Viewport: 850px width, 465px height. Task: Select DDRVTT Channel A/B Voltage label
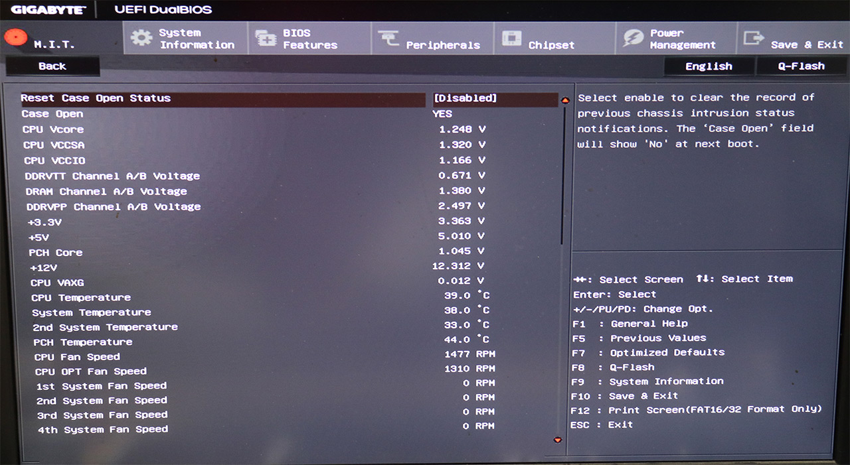(112, 176)
